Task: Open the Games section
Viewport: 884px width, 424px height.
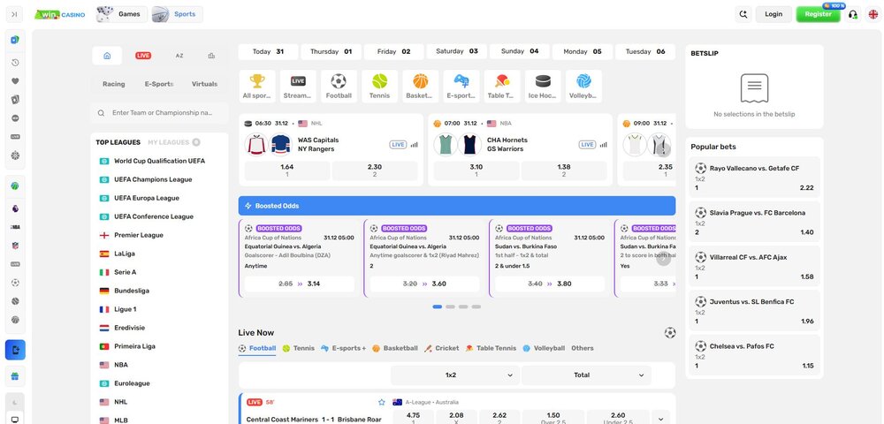Action: [x=122, y=14]
